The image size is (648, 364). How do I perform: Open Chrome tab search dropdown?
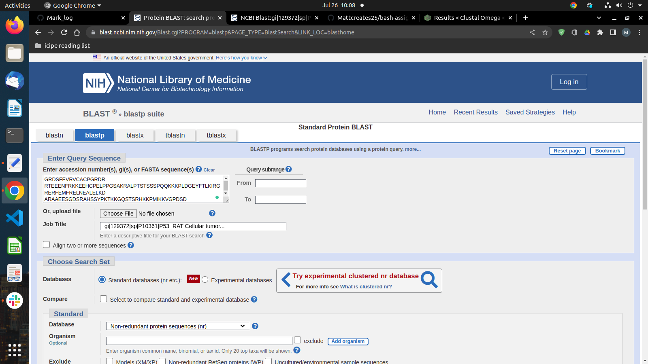tap(599, 18)
